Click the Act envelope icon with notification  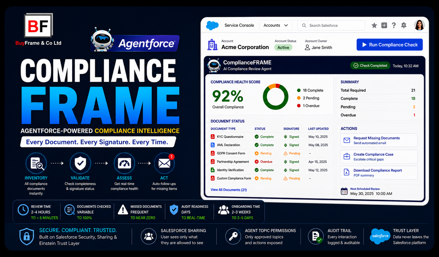click(164, 163)
